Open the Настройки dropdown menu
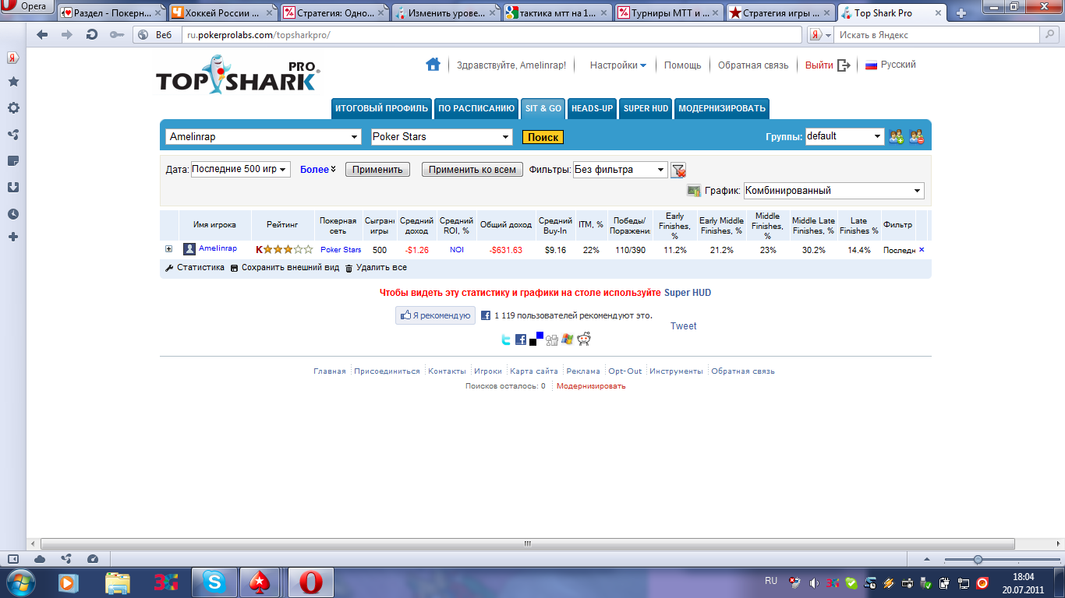Viewport: 1065px width, 598px height. point(618,65)
